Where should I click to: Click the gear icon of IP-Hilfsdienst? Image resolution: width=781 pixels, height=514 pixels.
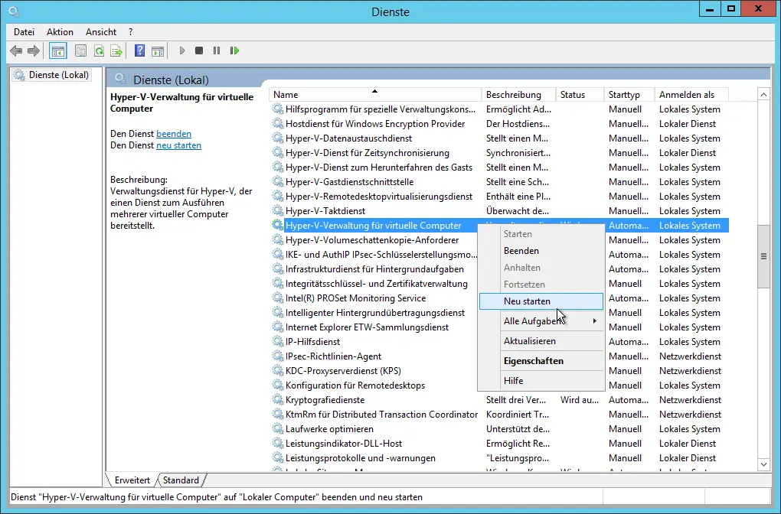click(x=277, y=341)
